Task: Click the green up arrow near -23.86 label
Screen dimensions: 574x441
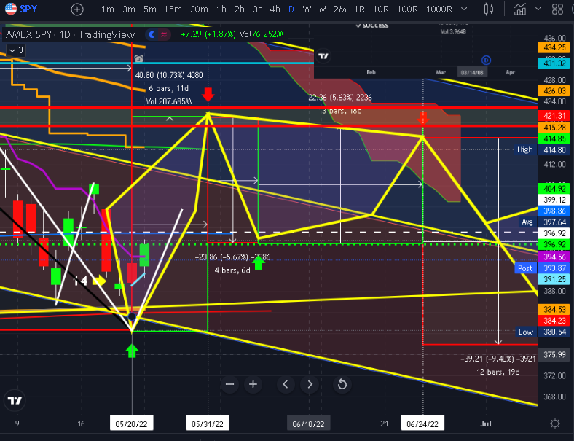Action: (x=259, y=263)
